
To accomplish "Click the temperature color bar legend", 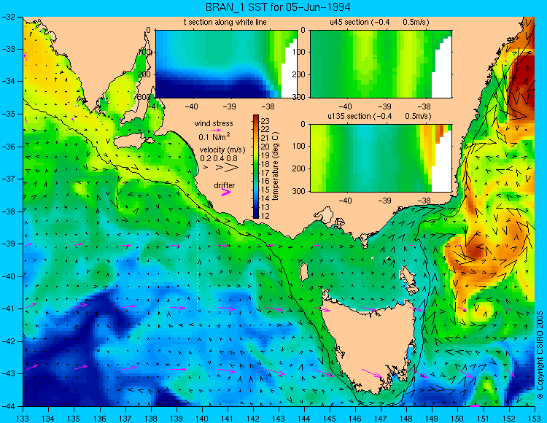I will pos(256,167).
